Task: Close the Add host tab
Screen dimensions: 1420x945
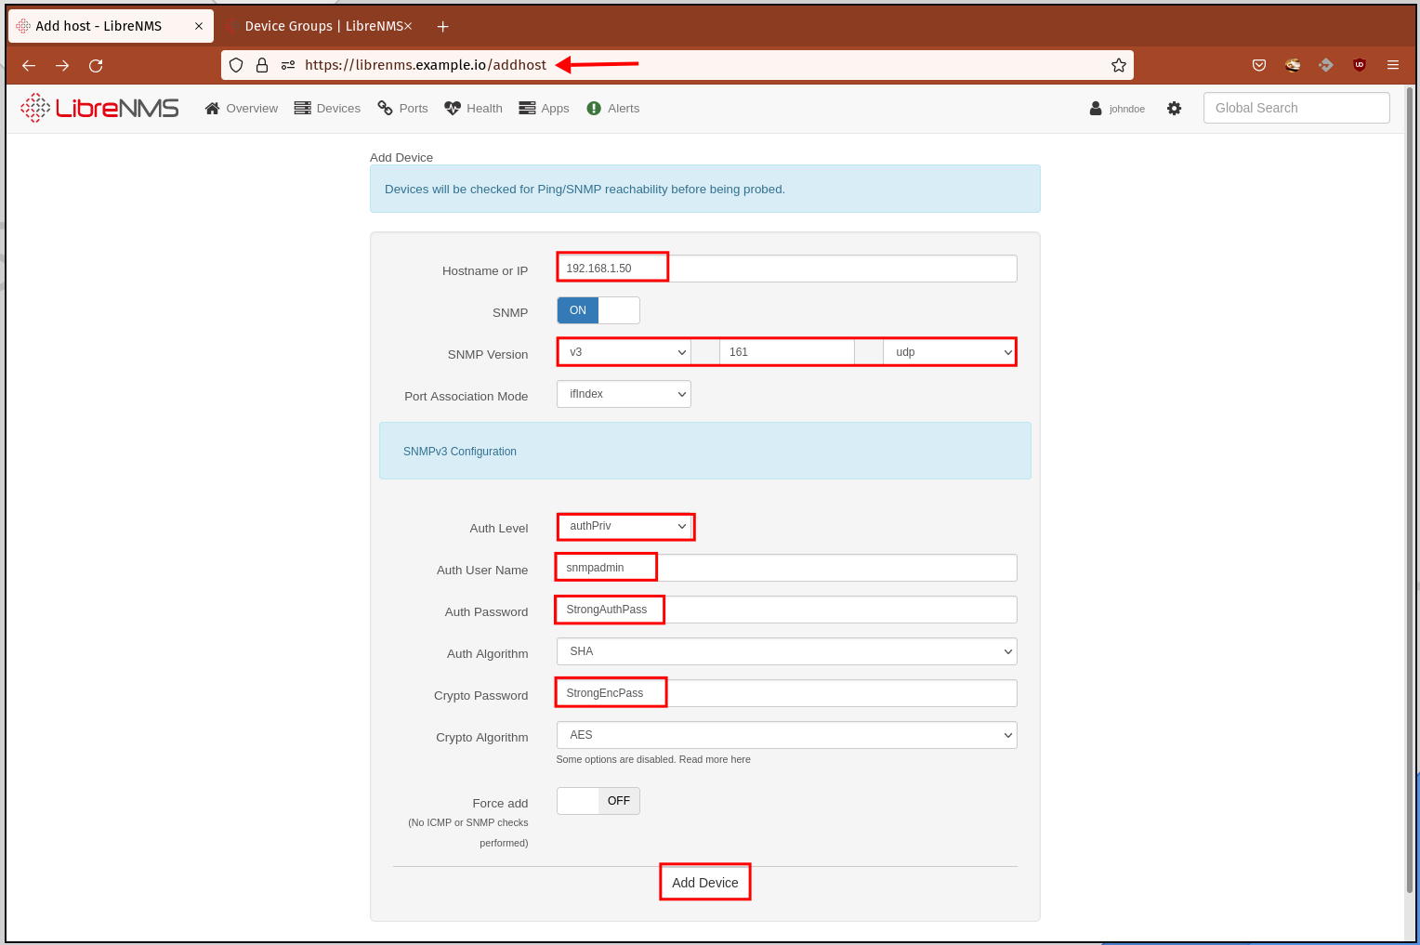Action: point(199,26)
